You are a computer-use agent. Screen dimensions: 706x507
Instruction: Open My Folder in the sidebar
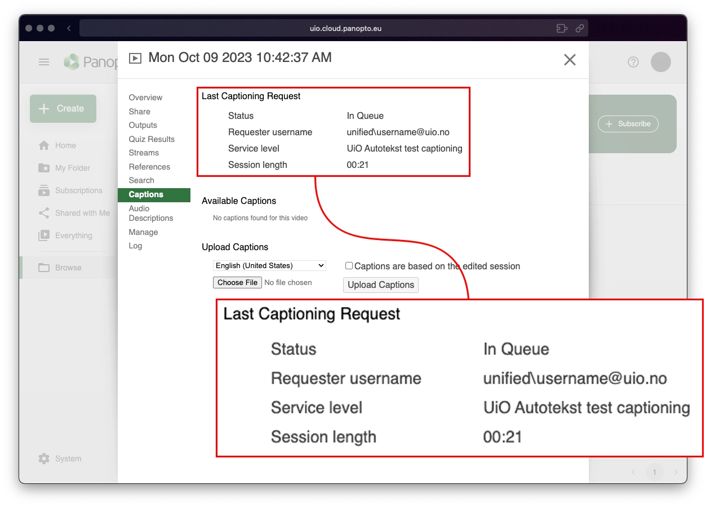[x=64, y=168]
